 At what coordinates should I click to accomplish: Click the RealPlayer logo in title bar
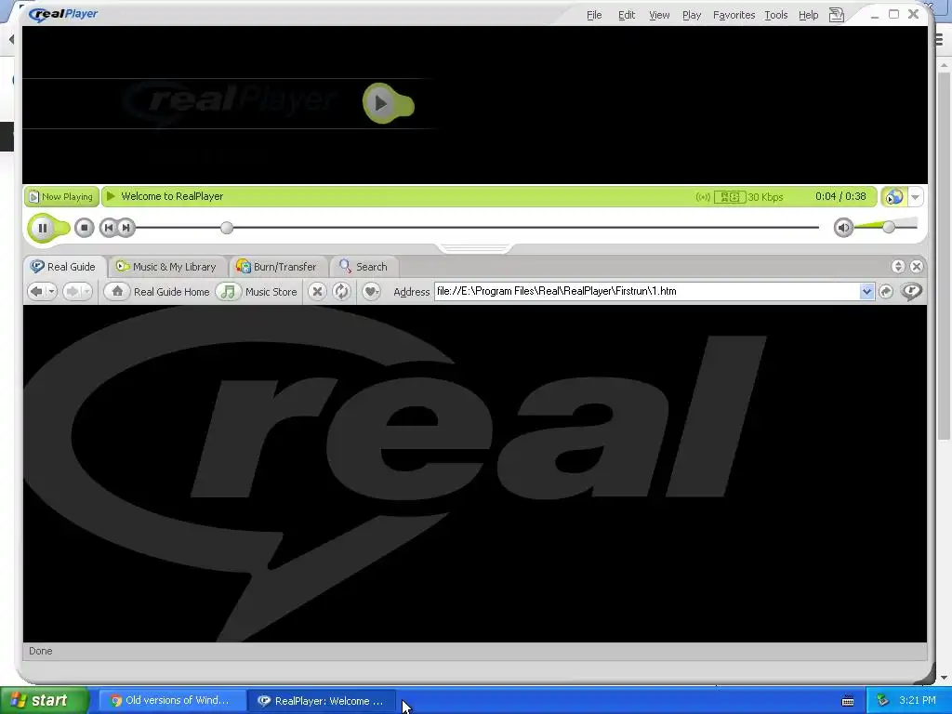63,14
